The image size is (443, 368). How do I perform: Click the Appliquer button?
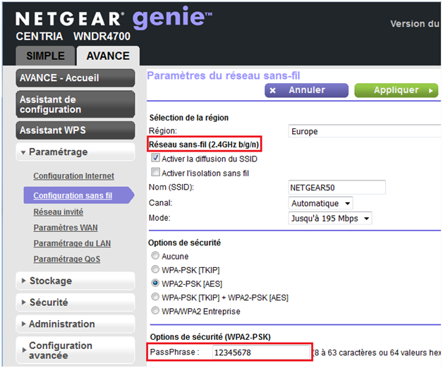396,90
